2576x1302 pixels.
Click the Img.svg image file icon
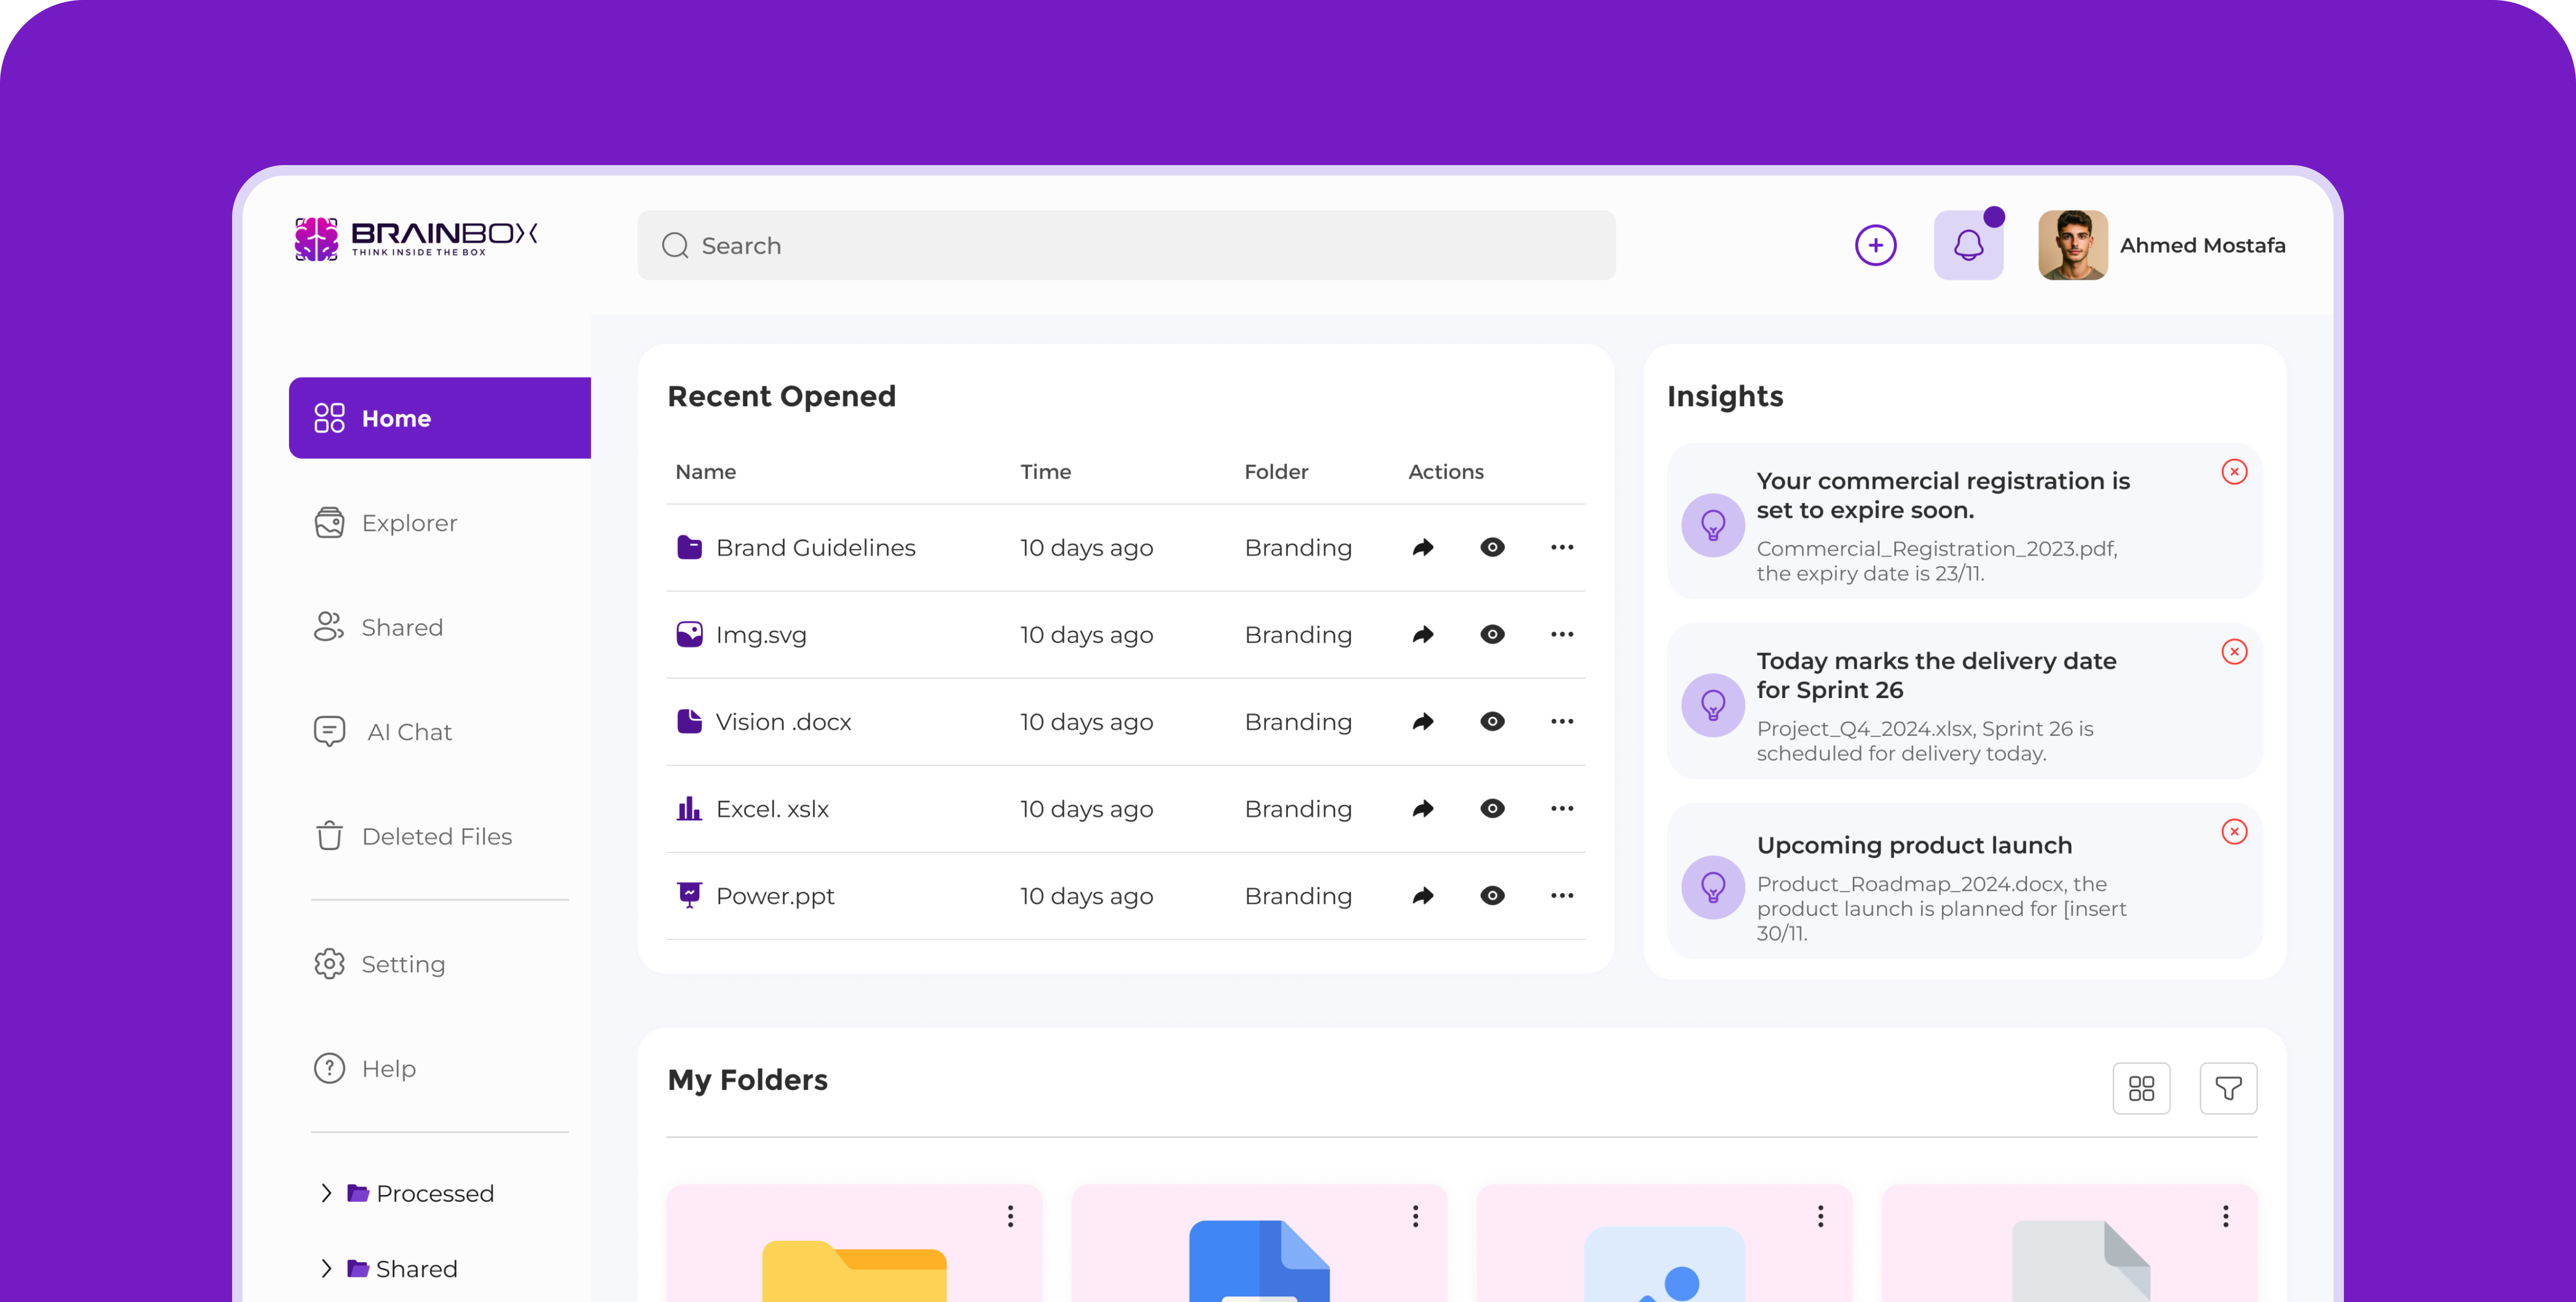click(x=689, y=634)
